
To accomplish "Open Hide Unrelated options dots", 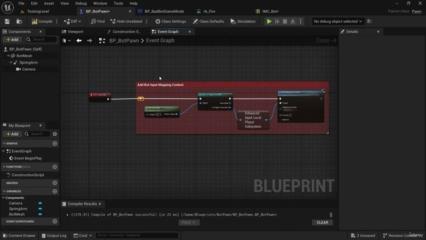I will point(146,21).
